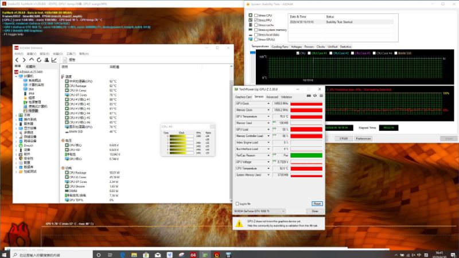The height and width of the screenshot is (258, 459).
Task: Click the Windows taskbar search box
Action: coord(52,255)
